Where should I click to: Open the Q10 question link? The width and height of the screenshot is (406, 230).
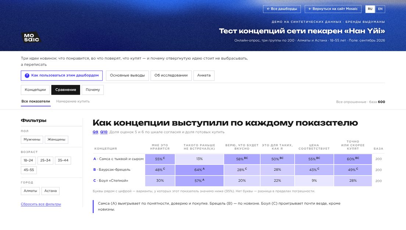pos(104,132)
